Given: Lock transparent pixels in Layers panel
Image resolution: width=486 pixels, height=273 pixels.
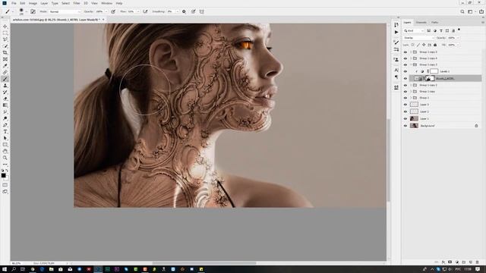Looking at the screenshot, I should pyautogui.click(x=412, y=45).
